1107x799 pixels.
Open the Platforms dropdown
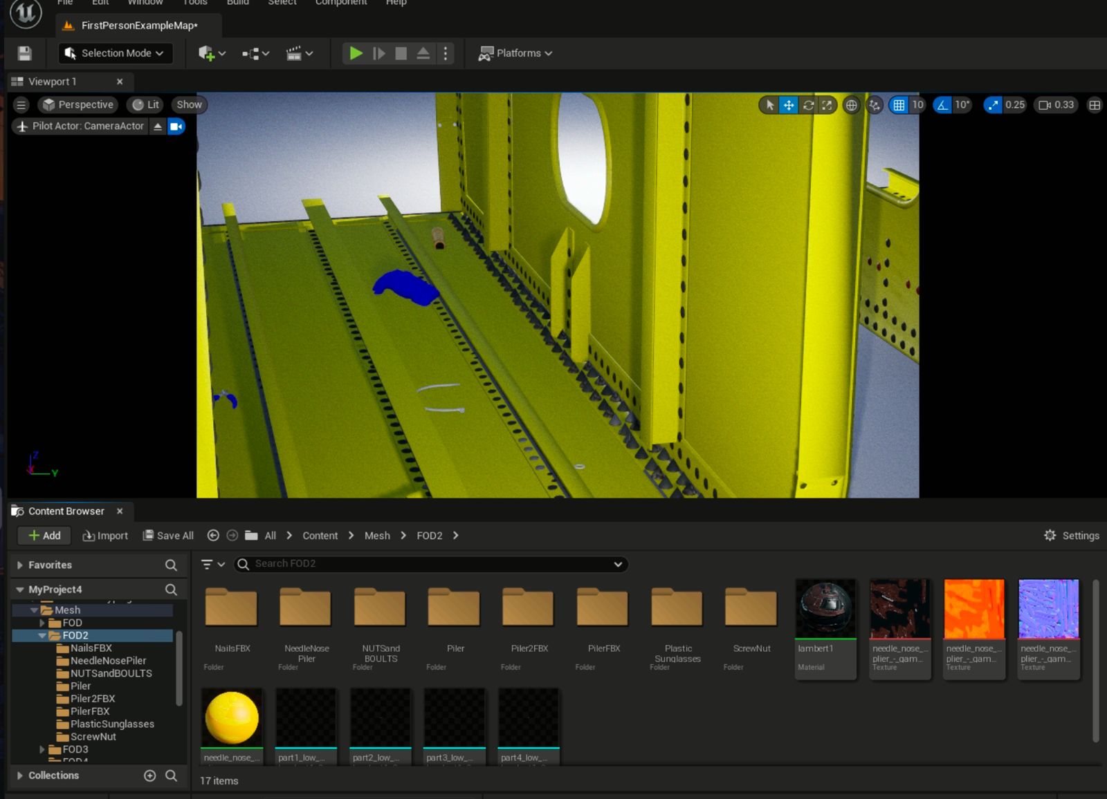tap(515, 53)
